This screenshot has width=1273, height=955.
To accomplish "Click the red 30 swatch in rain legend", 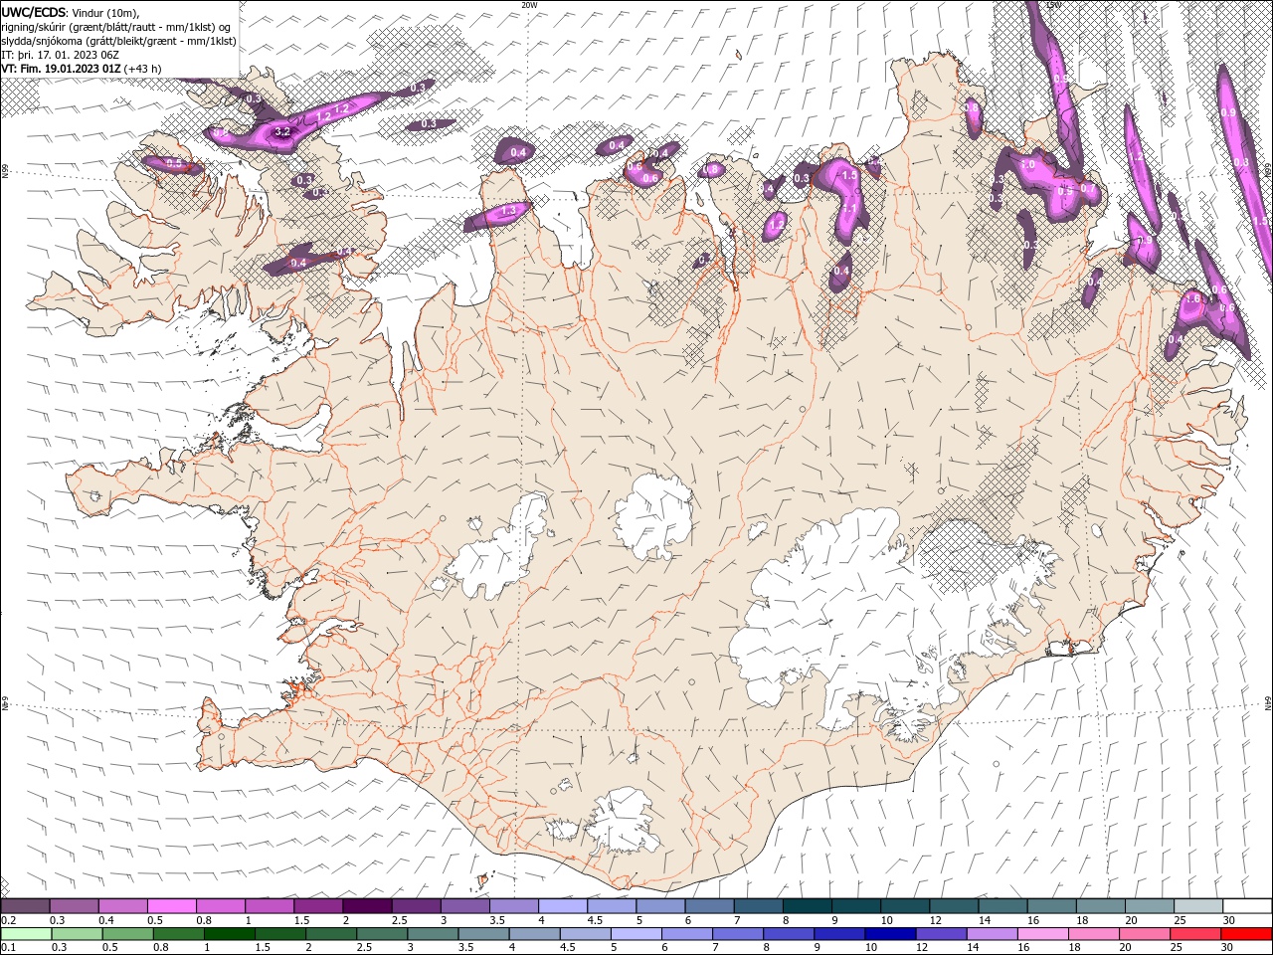I will (x=1247, y=934).
